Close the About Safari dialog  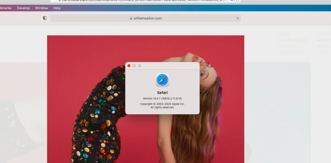click(129, 66)
